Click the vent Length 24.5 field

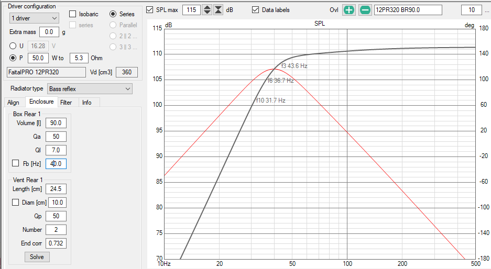[56, 189]
